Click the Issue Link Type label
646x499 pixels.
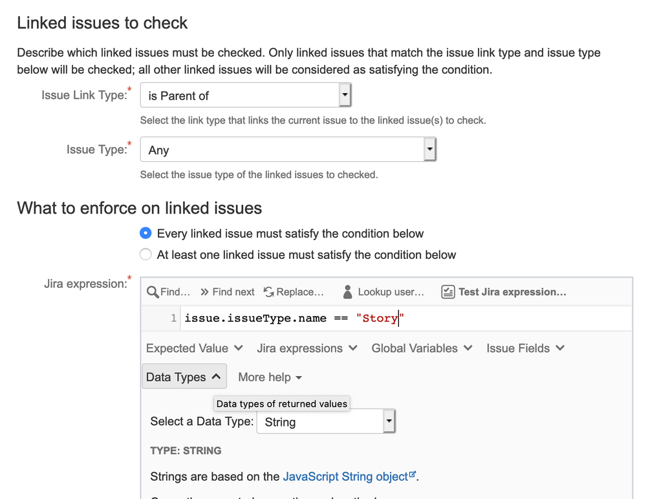point(85,95)
